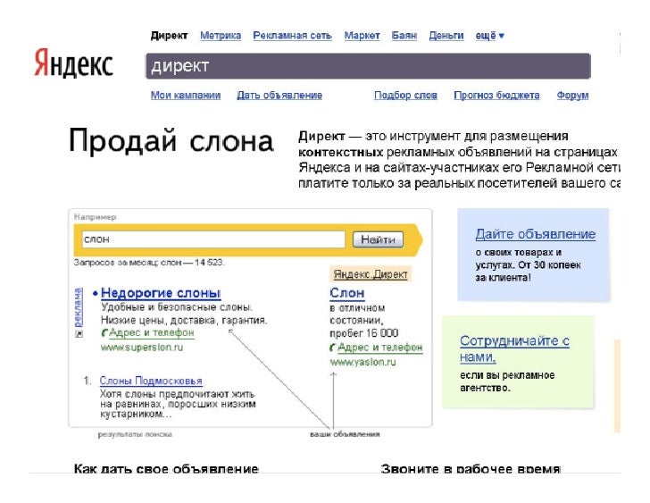The height and width of the screenshot is (503, 650).
Task: Open Прогноз бюджета
Action: point(496,95)
